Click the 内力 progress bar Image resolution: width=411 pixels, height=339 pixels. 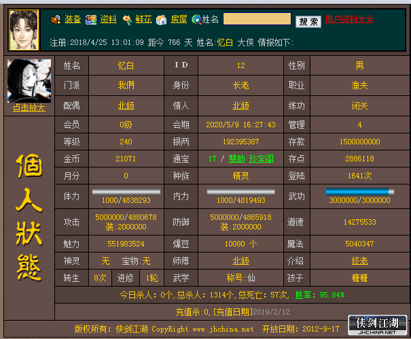pyautogui.click(x=241, y=192)
